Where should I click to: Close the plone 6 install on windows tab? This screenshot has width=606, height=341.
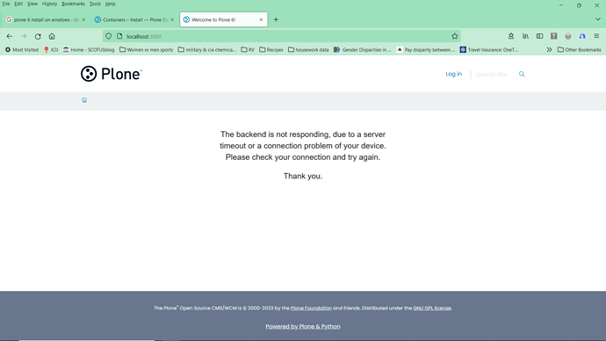pos(83,19)
